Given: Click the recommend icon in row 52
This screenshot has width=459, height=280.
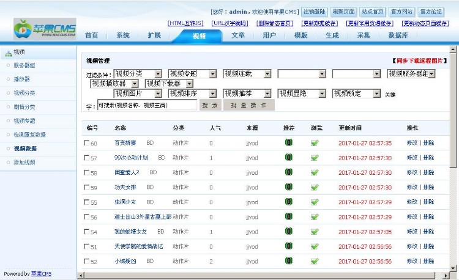Looking at the screenshot, I should (289, 261).
